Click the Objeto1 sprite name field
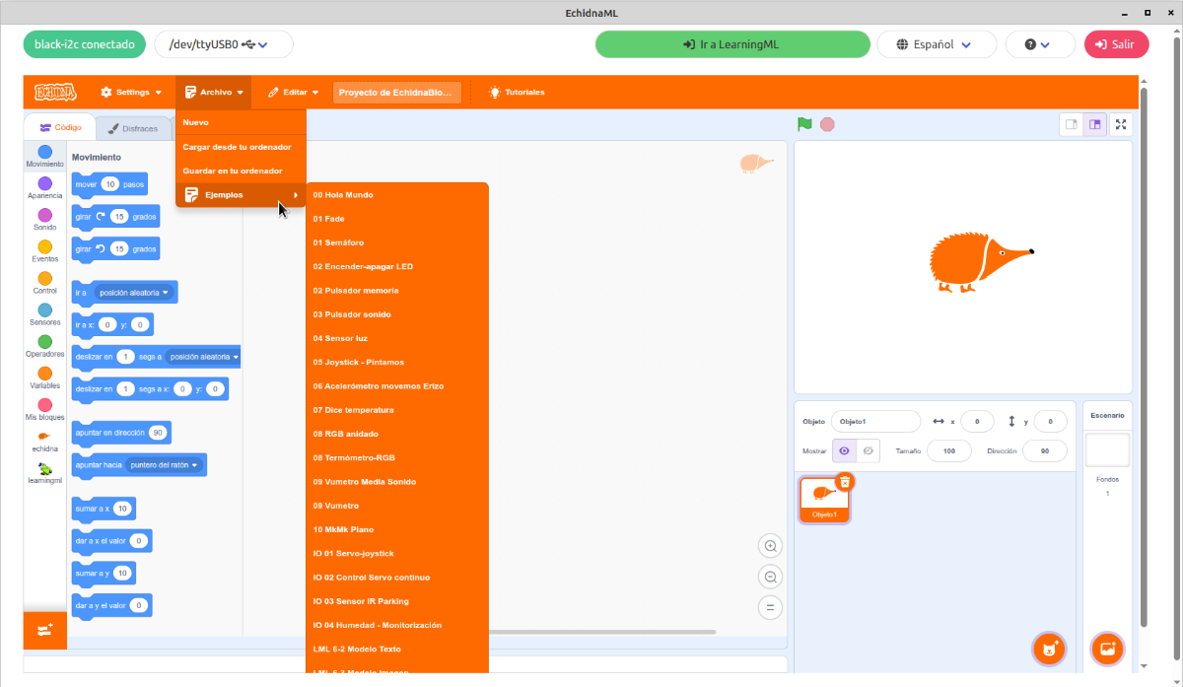1183x687 pixels. coord(874,422)
